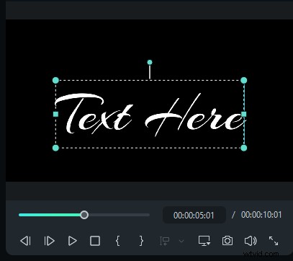
Task: Open preview display settings monitor icon
Action: tap(204, 241)
